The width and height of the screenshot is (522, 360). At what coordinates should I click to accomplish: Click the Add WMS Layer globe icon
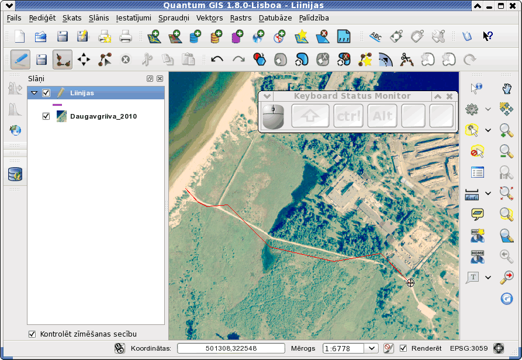[x=258, y=36]
